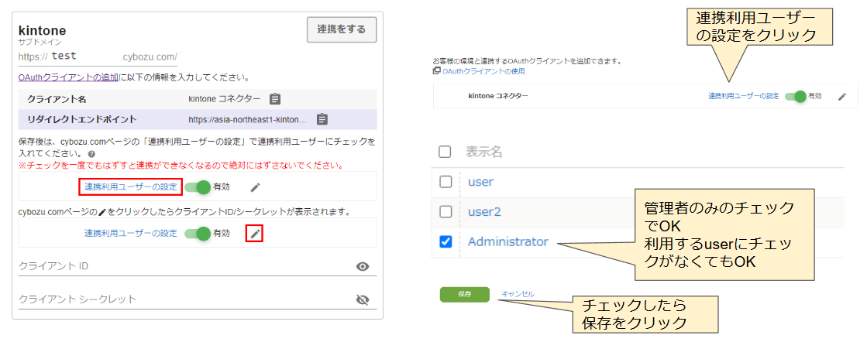Click the kintone subdomain field containing test
The width and height of the screenshot is (867, 342).
coord(98,56)
